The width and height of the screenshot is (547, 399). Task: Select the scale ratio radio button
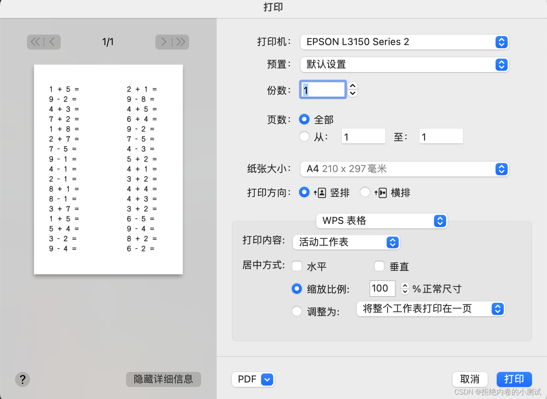297,289
